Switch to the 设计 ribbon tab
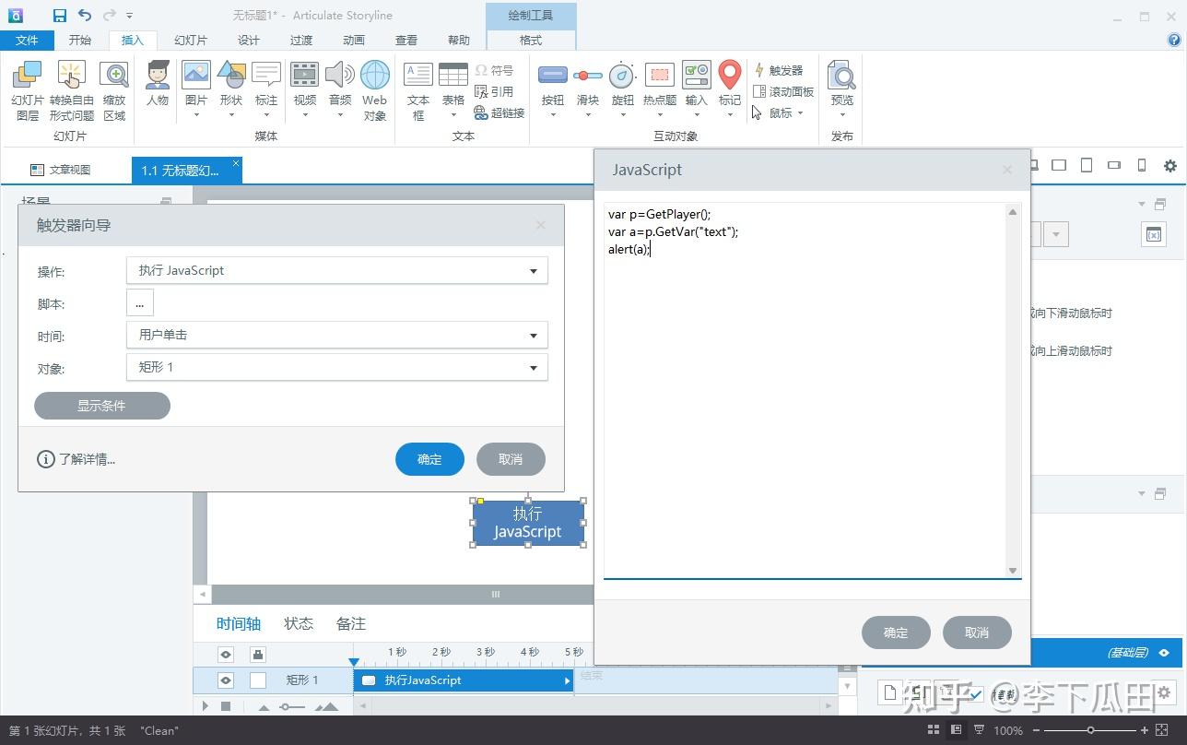 click(x=248, y=40)
